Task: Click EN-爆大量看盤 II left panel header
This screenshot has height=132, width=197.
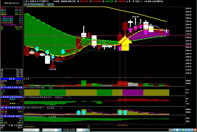Action: (x=12, y=116)
